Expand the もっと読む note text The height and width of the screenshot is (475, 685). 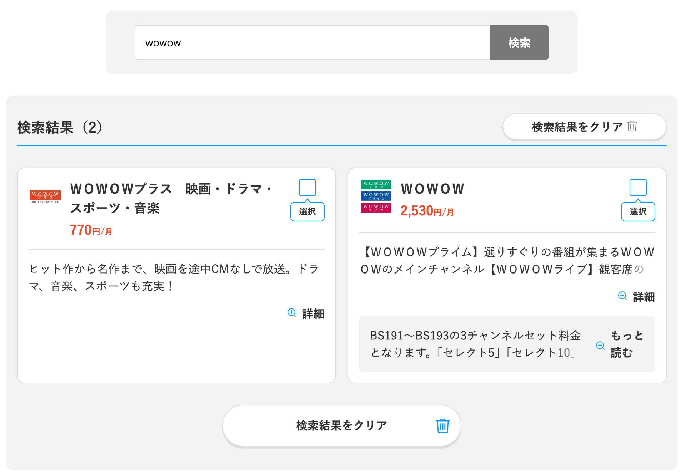tap(627, 344)
